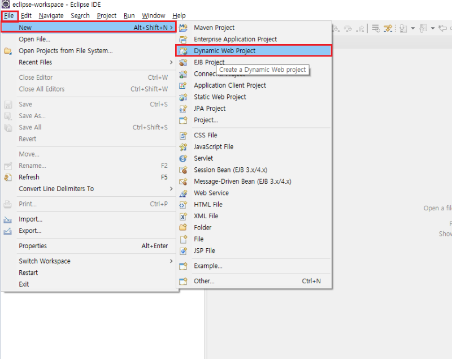Image resolution: width=452 pixels, height=359 pixels.
Task: Select Application Client Project icon
Action: 183,85
